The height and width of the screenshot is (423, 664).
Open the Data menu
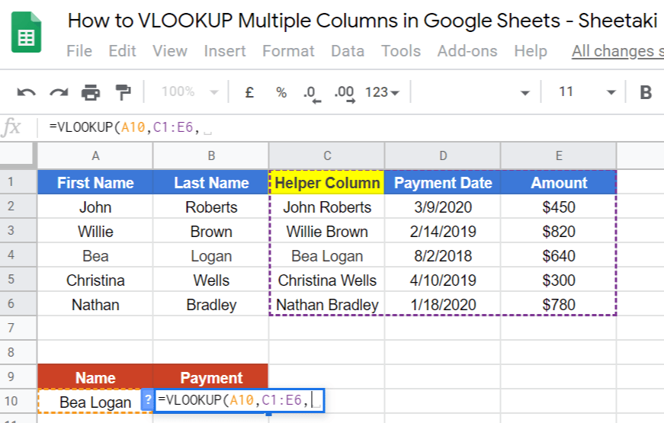coord(347,51)
